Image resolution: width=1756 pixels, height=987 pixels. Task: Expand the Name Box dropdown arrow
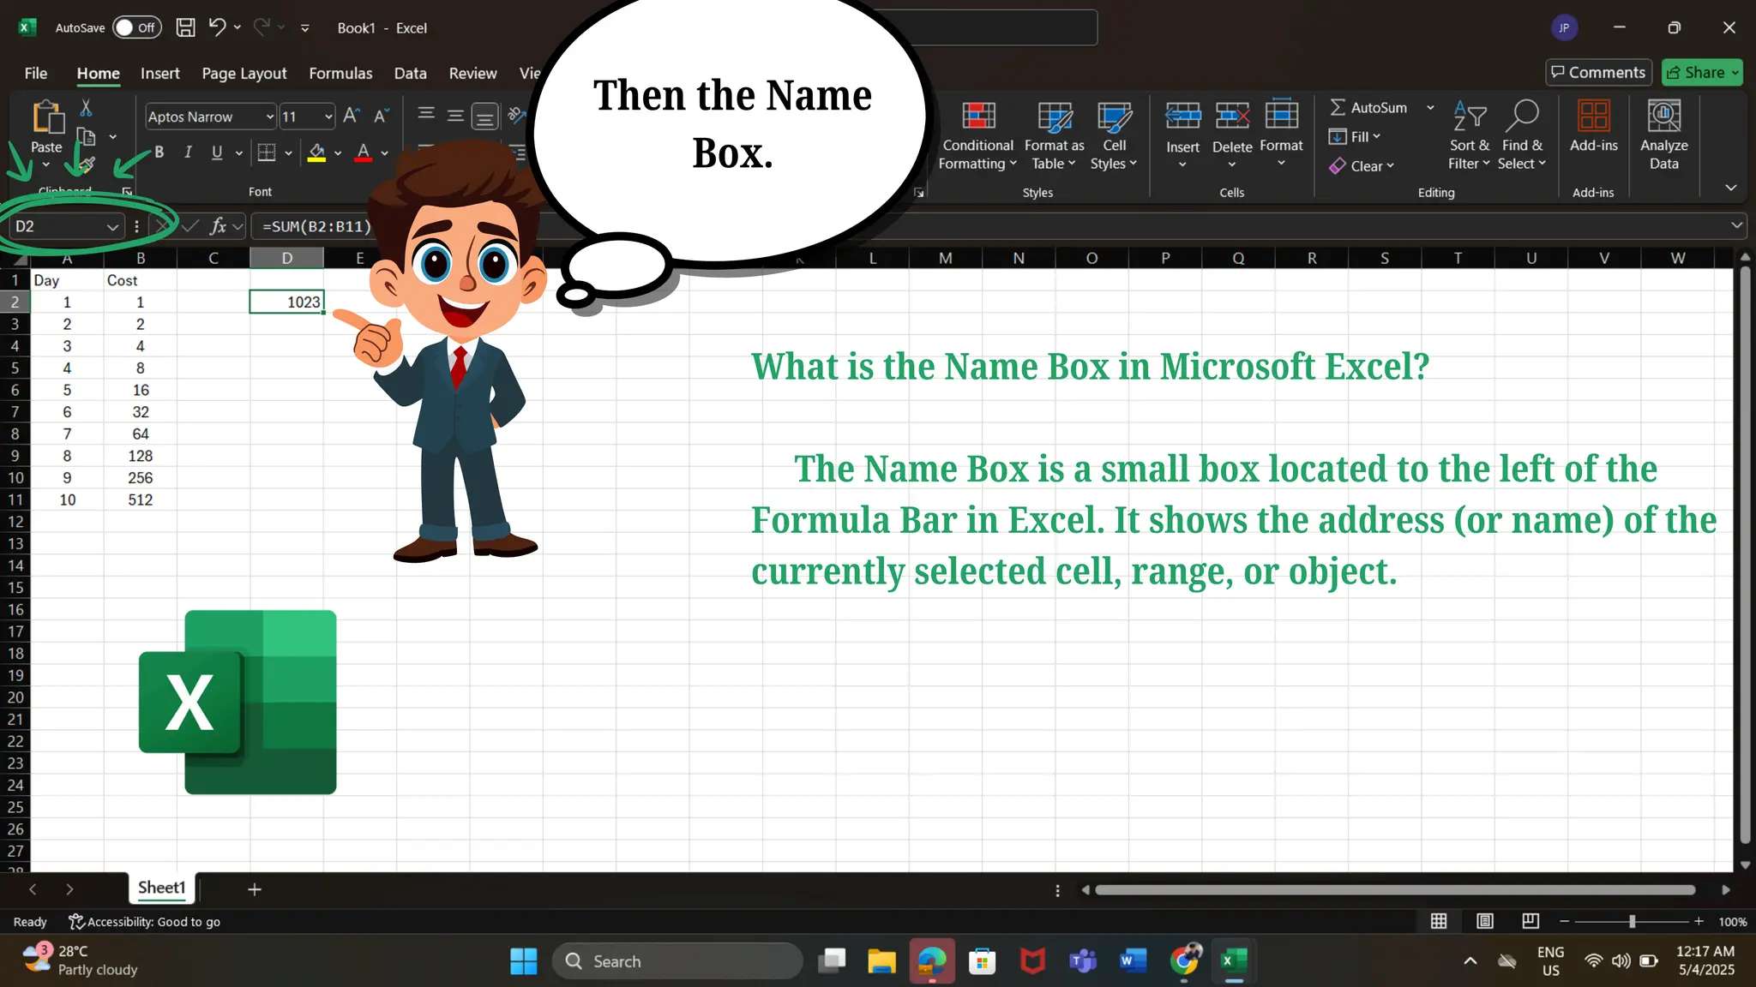(x=112, y=227)
